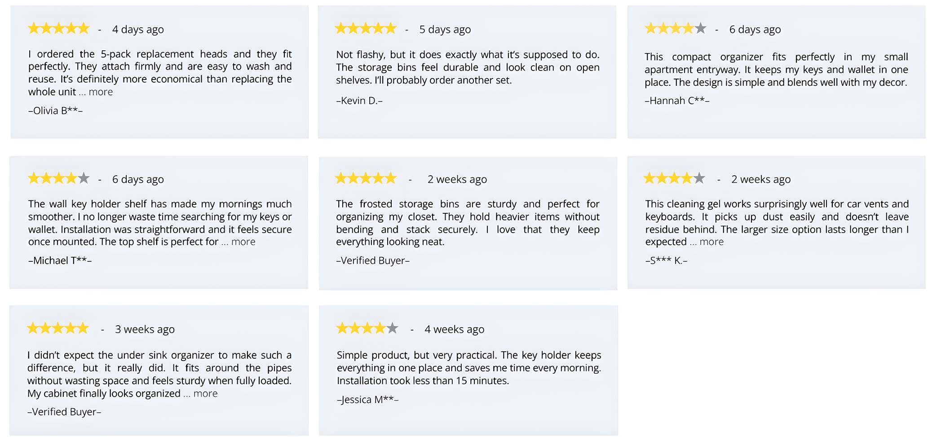
Task: Click the "3 weeks ago" timestamp
Action: coord(145,329)
